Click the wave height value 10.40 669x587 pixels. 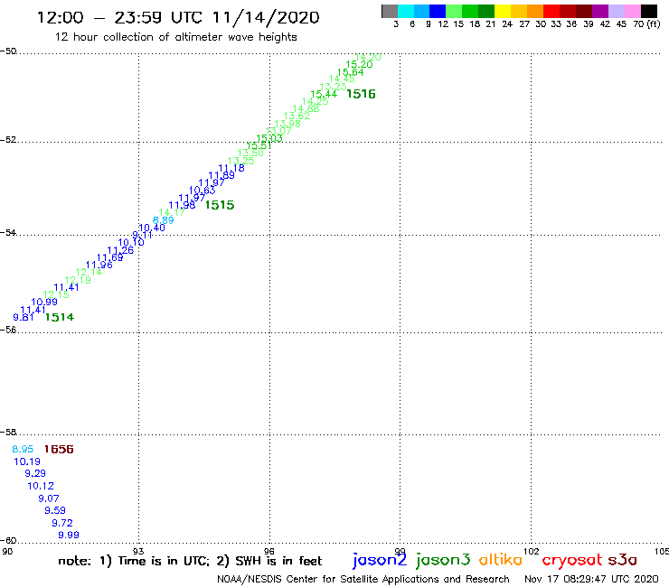(152, 228)
